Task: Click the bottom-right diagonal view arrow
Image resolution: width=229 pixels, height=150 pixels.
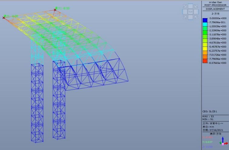Action: point(196,17)
